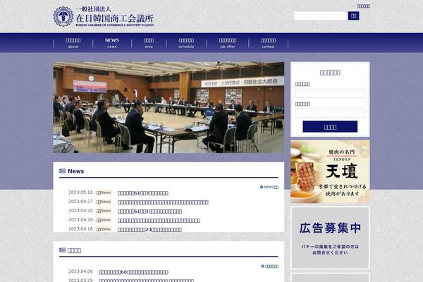The height and width of the screenshot is (282, 423).
Task: Select the News tag beside 2023.04.18
Action: tap(104, 229)
